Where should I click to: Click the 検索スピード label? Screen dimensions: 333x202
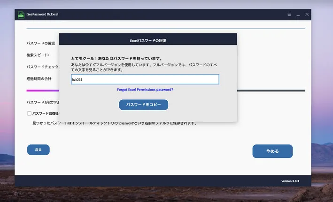(x=38, y=55)
